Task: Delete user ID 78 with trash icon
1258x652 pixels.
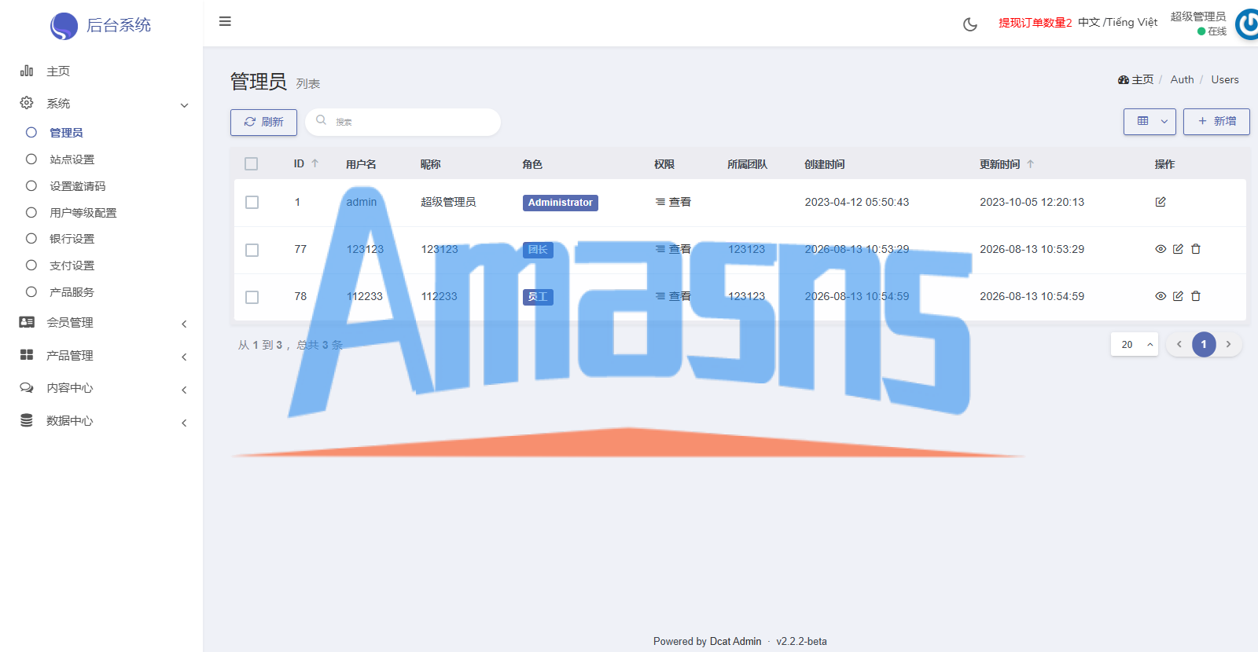Action: coord(1196,296)
